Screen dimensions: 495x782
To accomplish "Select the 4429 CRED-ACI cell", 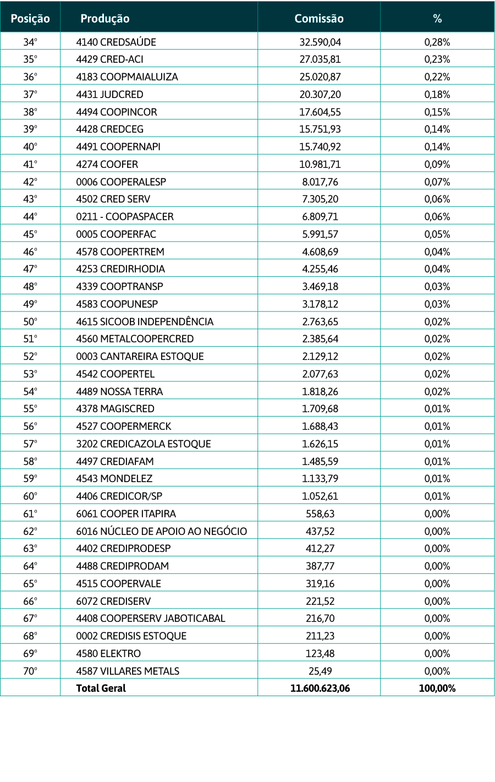I will coord(109,59).
